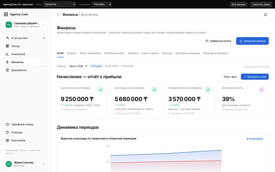Click the Agency Core grid logo icon
Viewport: 275px width, 172px height.
[x=6, y=14]
